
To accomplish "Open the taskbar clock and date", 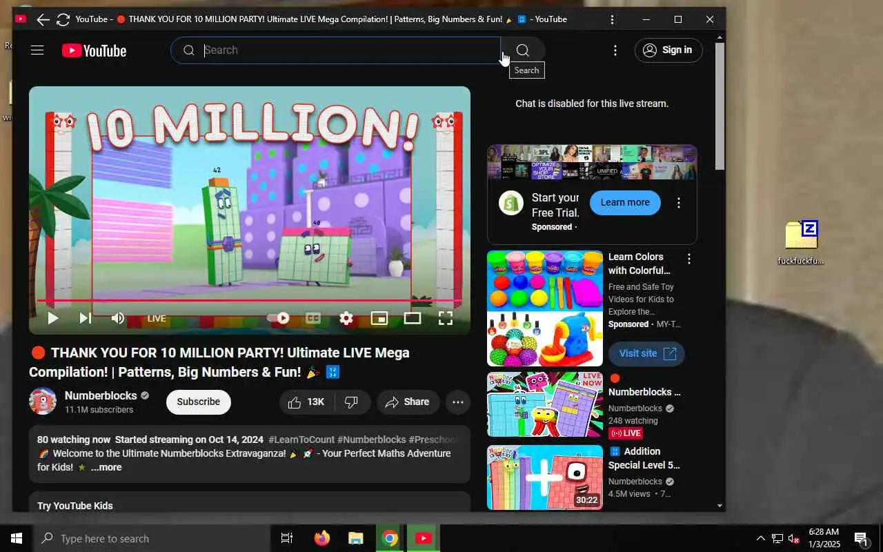I will 824,538.
